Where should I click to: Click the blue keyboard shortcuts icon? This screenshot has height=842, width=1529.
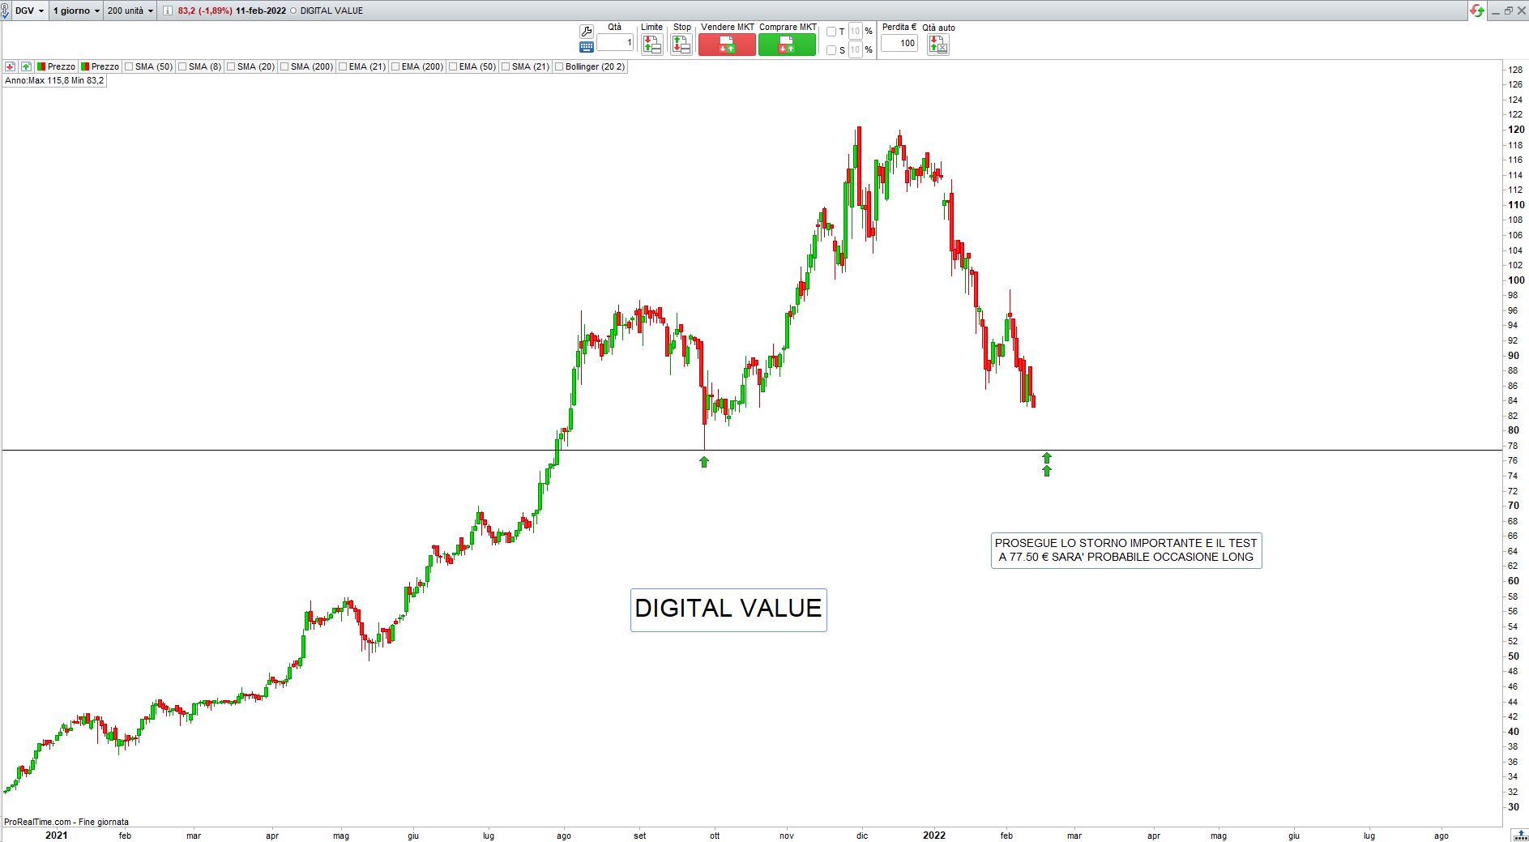[587, 47]
